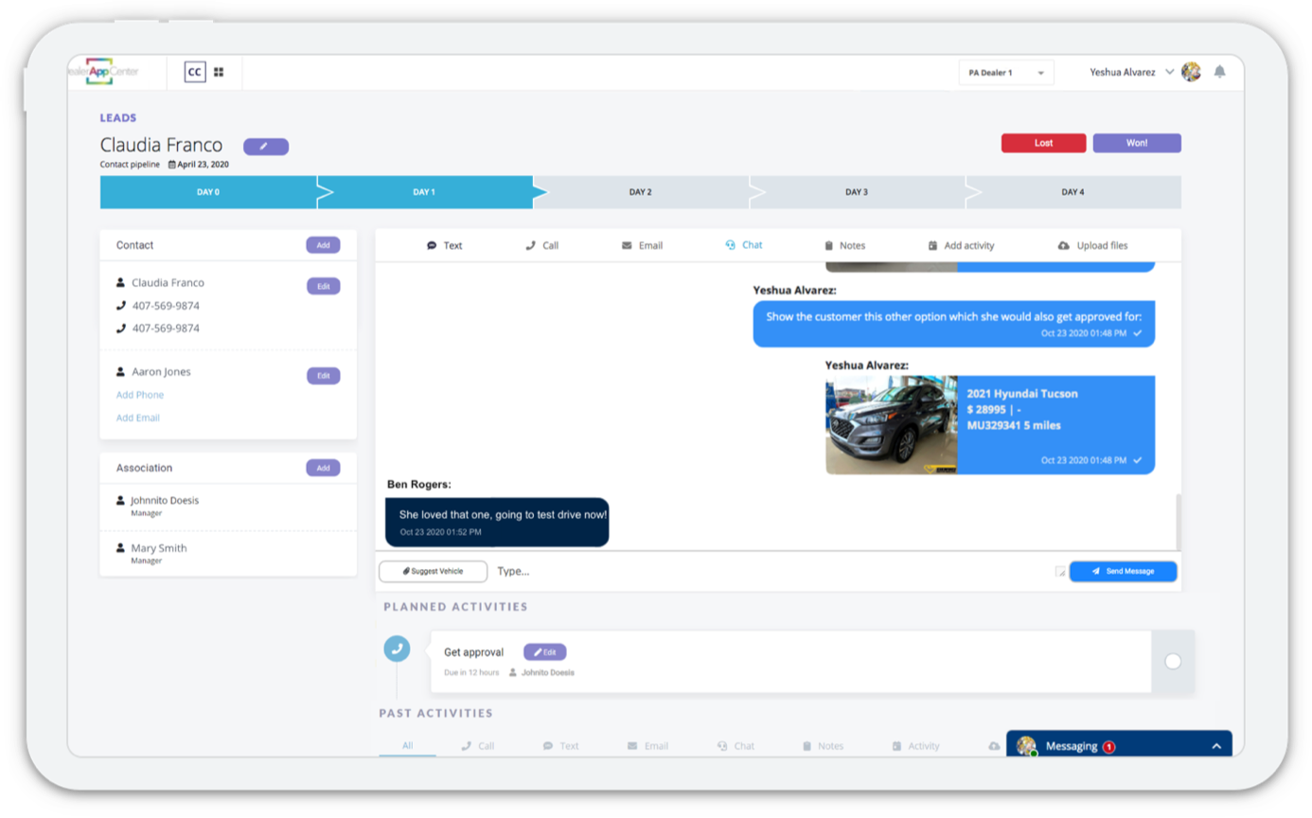Screen dimensions: 1312x818
Task: Click the Add Phone link
Action: pos(140,395)
